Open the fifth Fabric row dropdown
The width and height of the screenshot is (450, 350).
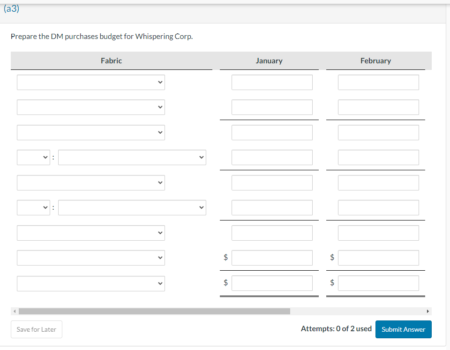point(90,183)
